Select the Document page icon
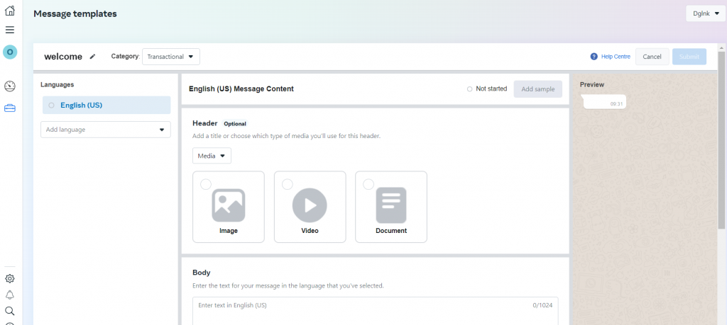 (391, 205)
